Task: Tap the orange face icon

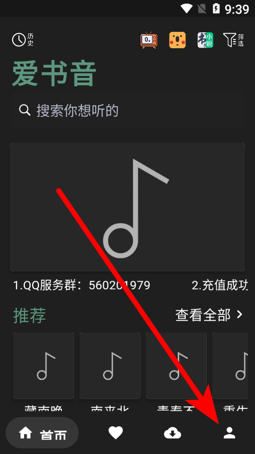Action: coord(177,40)
